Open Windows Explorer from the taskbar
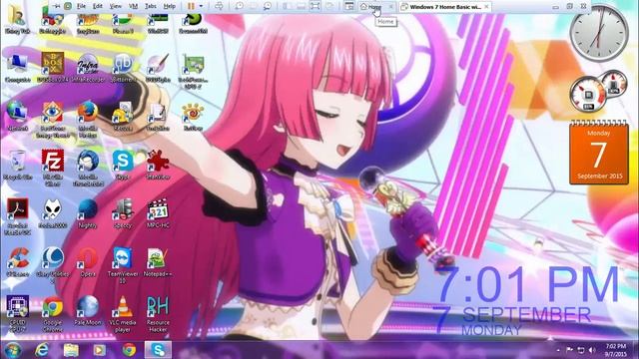639x359 pixels. click(x=71, y=350)
